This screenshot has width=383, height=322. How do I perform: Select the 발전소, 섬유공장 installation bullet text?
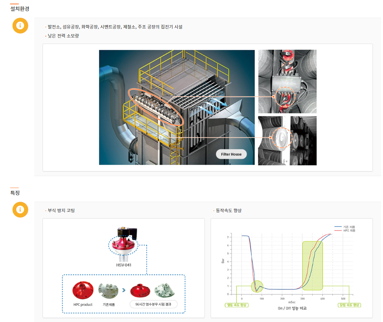point(115,27)
